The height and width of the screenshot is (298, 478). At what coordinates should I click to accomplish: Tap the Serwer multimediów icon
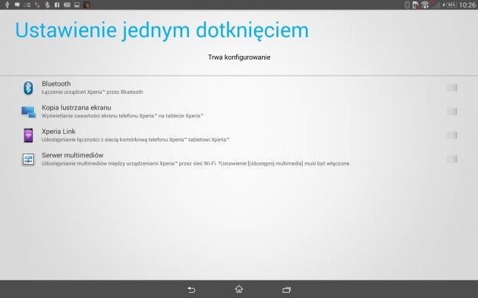[28, 159]
